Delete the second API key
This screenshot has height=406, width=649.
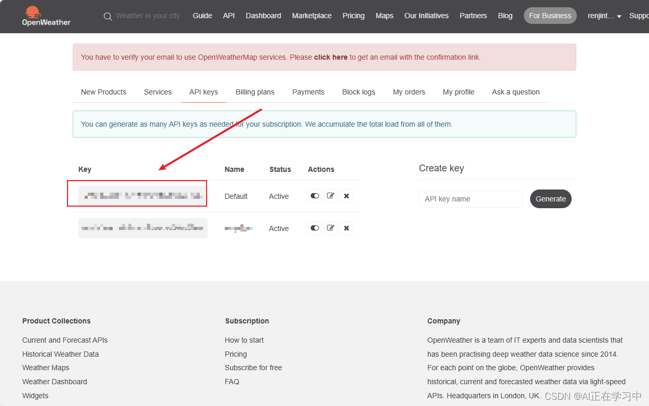pyautogui.click(x=346, y=228)
